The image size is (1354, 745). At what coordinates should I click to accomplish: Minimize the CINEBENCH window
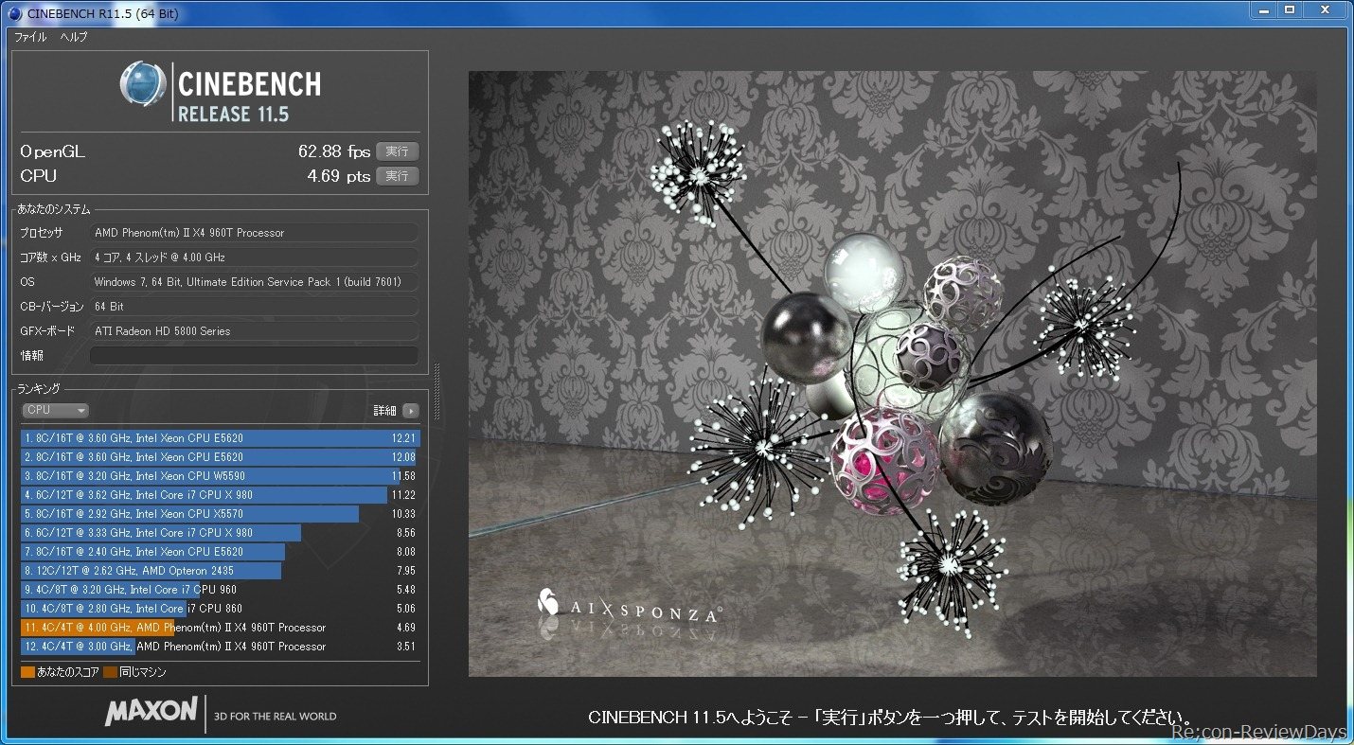[x=1264, y=9]
